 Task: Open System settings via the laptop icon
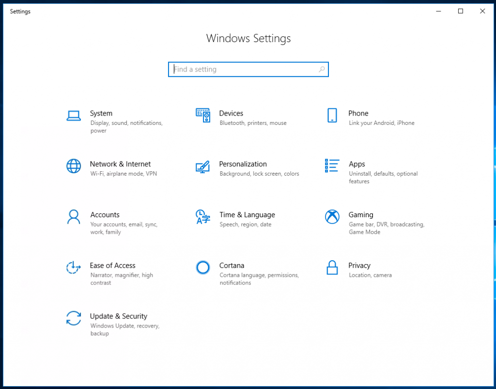(x=73, y=115)
